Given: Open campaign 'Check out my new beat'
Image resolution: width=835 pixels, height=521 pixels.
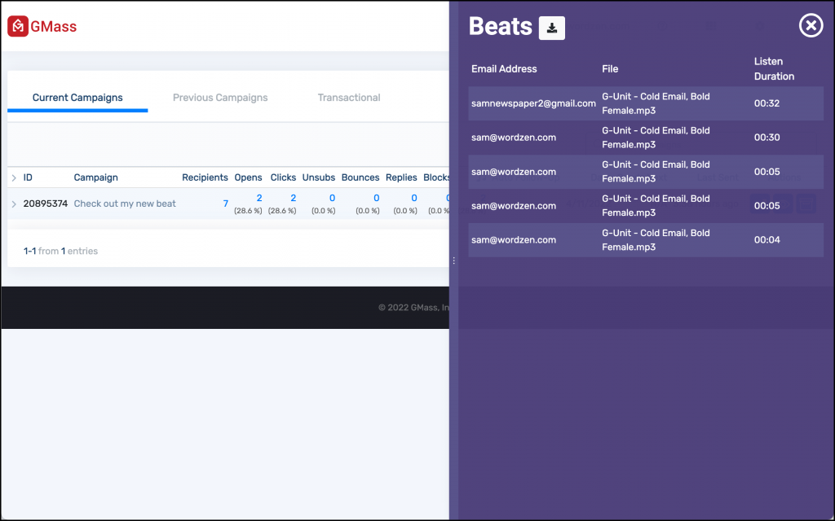Looking at the screenshot, I should [124, 203].
